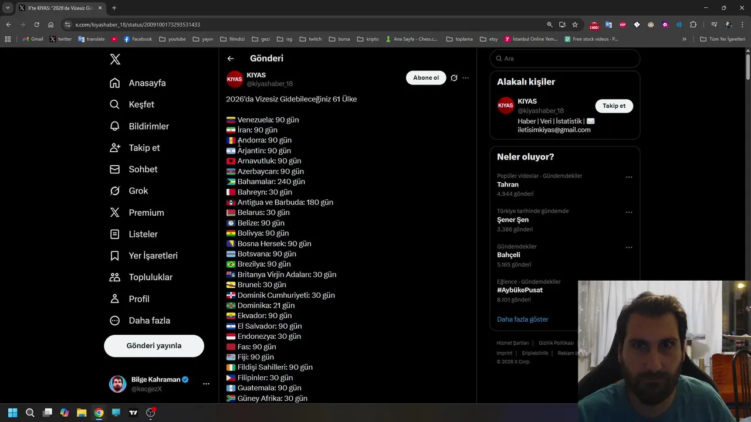Open Tüm Yer İşaretleri folder

coord(722,39)
